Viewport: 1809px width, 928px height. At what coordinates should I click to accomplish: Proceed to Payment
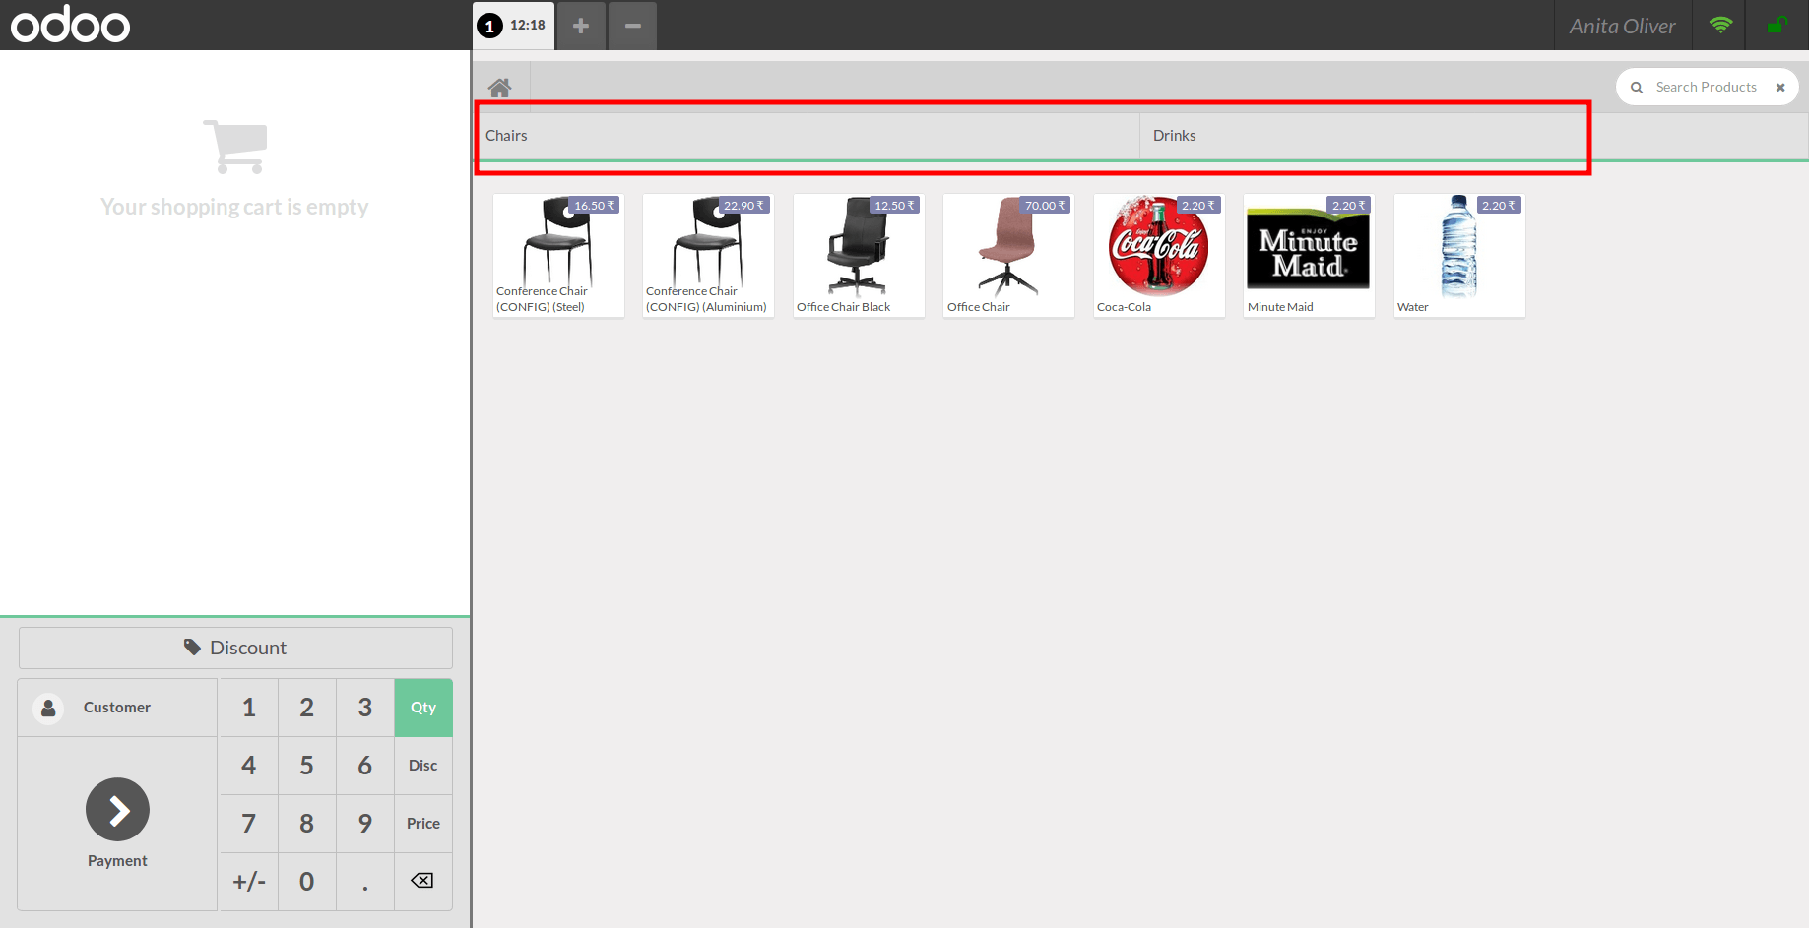116,810
